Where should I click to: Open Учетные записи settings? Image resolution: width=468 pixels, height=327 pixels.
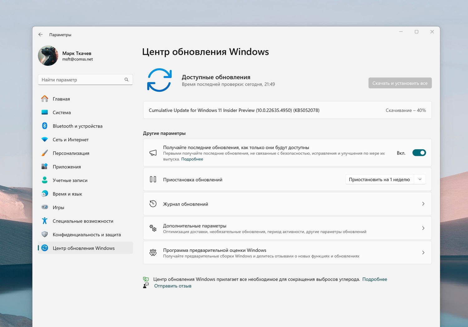pyautogui.click(x=85, y=180)
